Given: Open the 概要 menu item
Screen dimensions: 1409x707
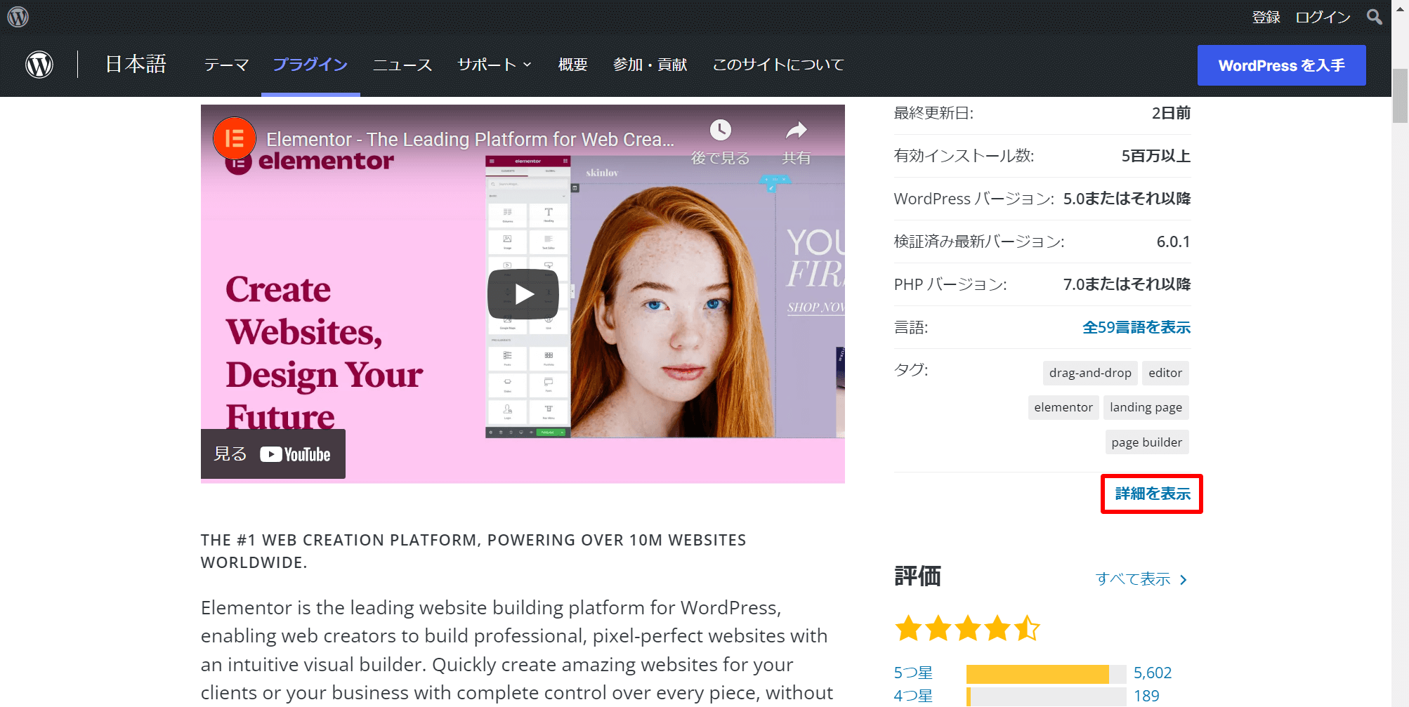Looking at the screenshot, I should 573,65.
